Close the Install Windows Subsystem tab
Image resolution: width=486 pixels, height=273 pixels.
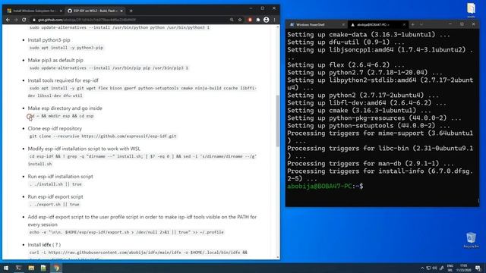(x=61, y=11)
